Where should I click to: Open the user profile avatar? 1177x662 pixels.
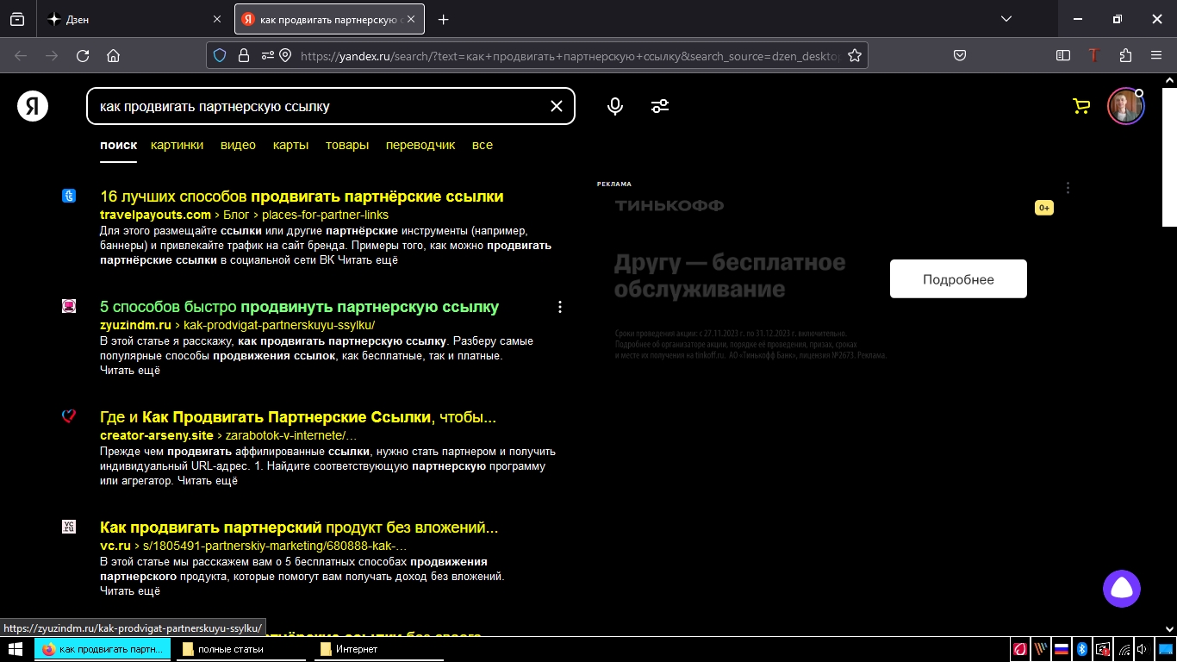(x=1125, y=106)
